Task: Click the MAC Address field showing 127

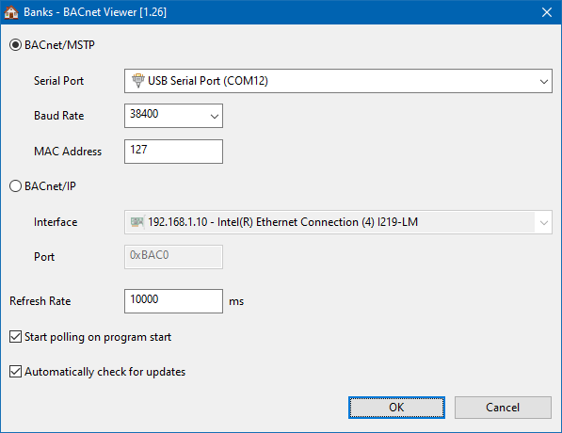Action: tap(173, 152)
